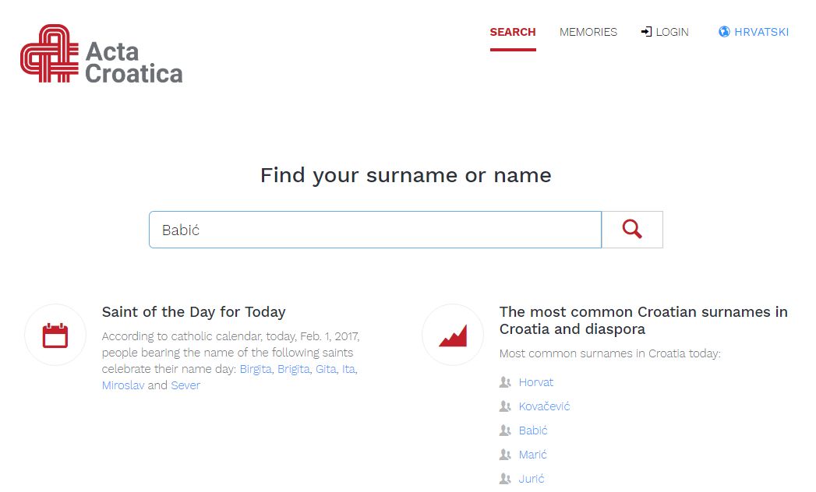Click the globe icon beside Hrvatski
Viewport: 816px width, 492px height.
click(x=724, y=32)
